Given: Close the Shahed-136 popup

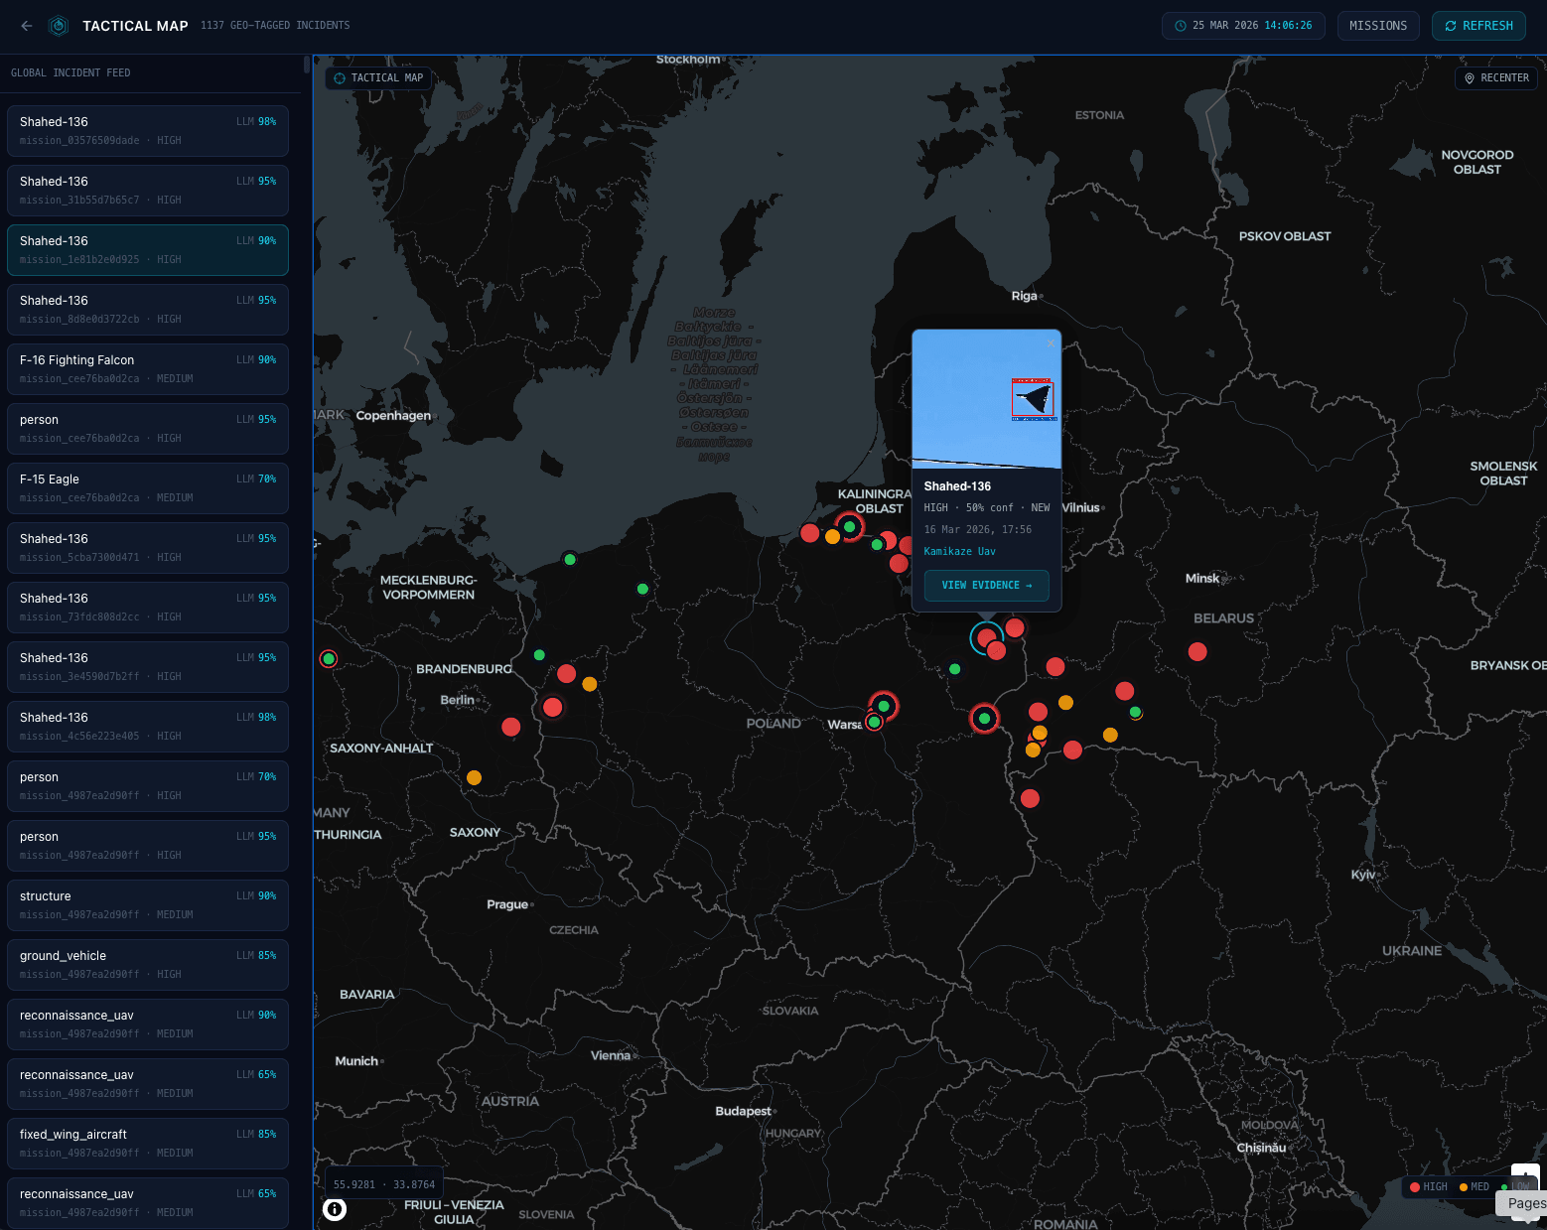Looking at the screenshot, I should click(1051, 343).
